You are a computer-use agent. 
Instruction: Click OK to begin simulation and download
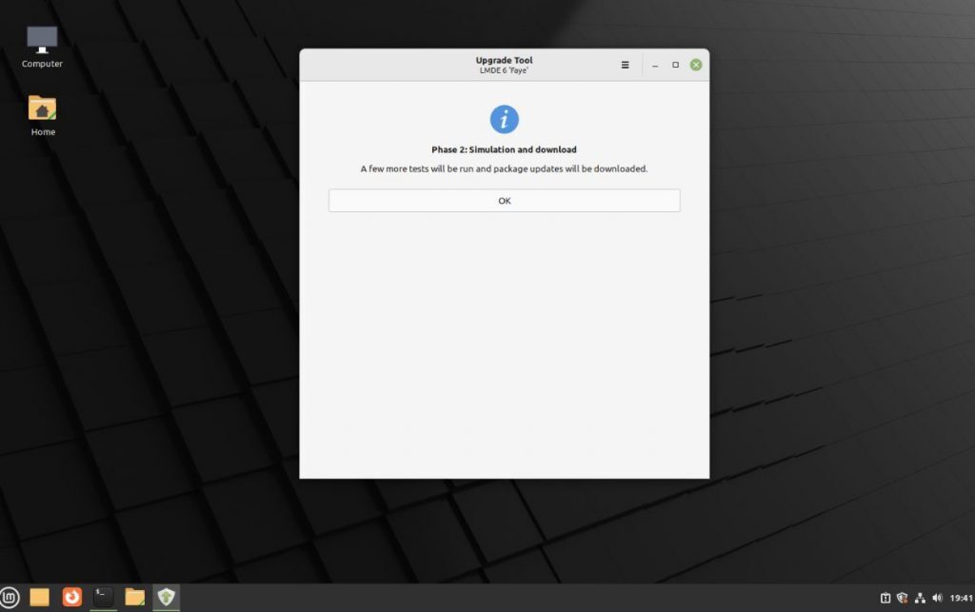(x=504, y=200)
